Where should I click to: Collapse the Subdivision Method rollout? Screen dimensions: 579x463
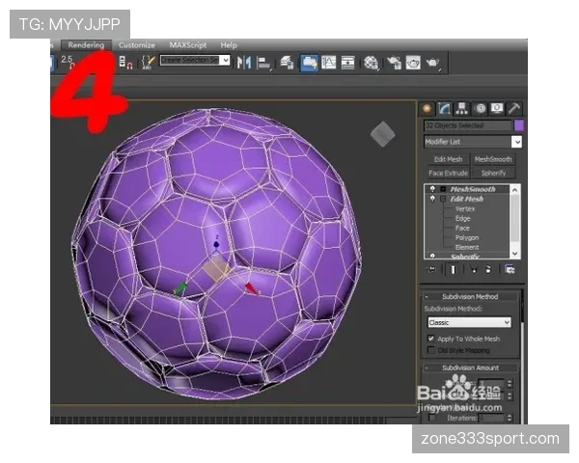(470, 296)
